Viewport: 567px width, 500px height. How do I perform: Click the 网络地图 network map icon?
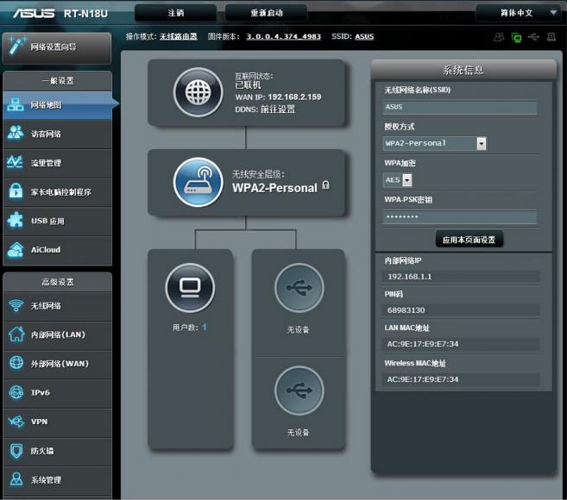16,104
